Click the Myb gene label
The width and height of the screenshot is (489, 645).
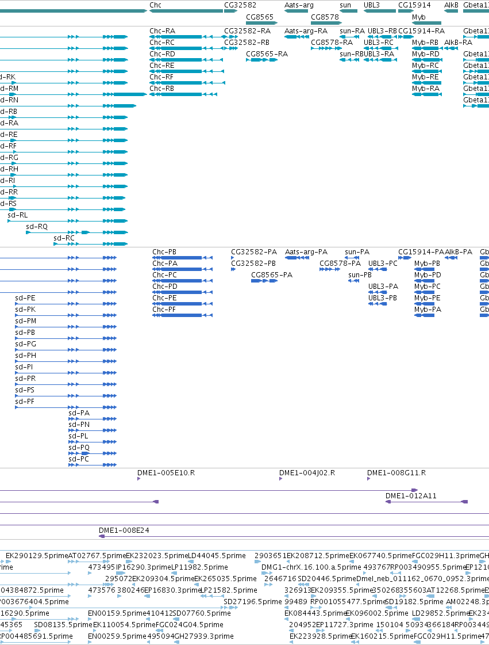[x=419, y=17]
